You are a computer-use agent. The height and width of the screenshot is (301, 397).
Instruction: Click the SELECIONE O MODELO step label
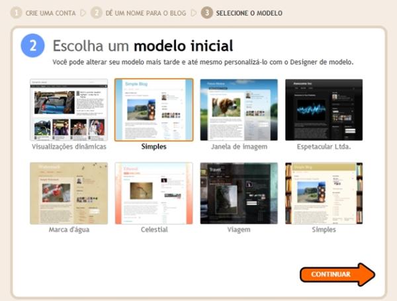click(x=249, y=13)
